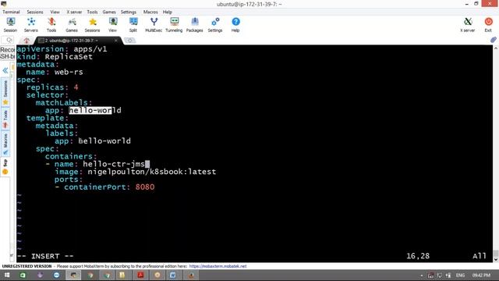The width and height of the screenshot is (499, 281).
Task: Open the Macros vertical sidebar tab
Action: pos(5,144)
